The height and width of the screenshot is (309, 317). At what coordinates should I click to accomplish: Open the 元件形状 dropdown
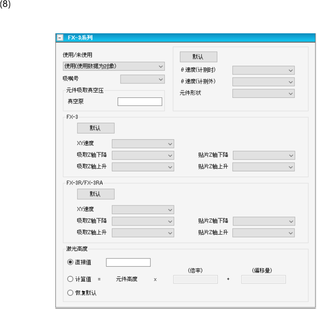tap(263, 93)
